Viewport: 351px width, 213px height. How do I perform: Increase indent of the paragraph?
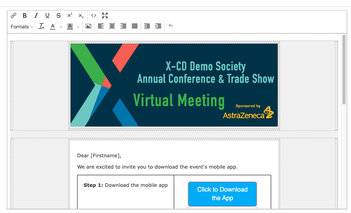tap(158, 26)
